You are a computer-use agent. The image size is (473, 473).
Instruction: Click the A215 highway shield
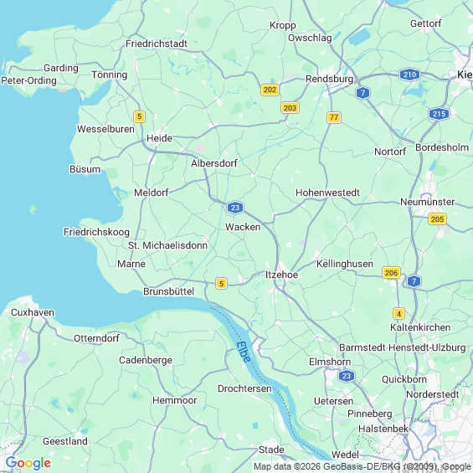click(x=439, y=114)
